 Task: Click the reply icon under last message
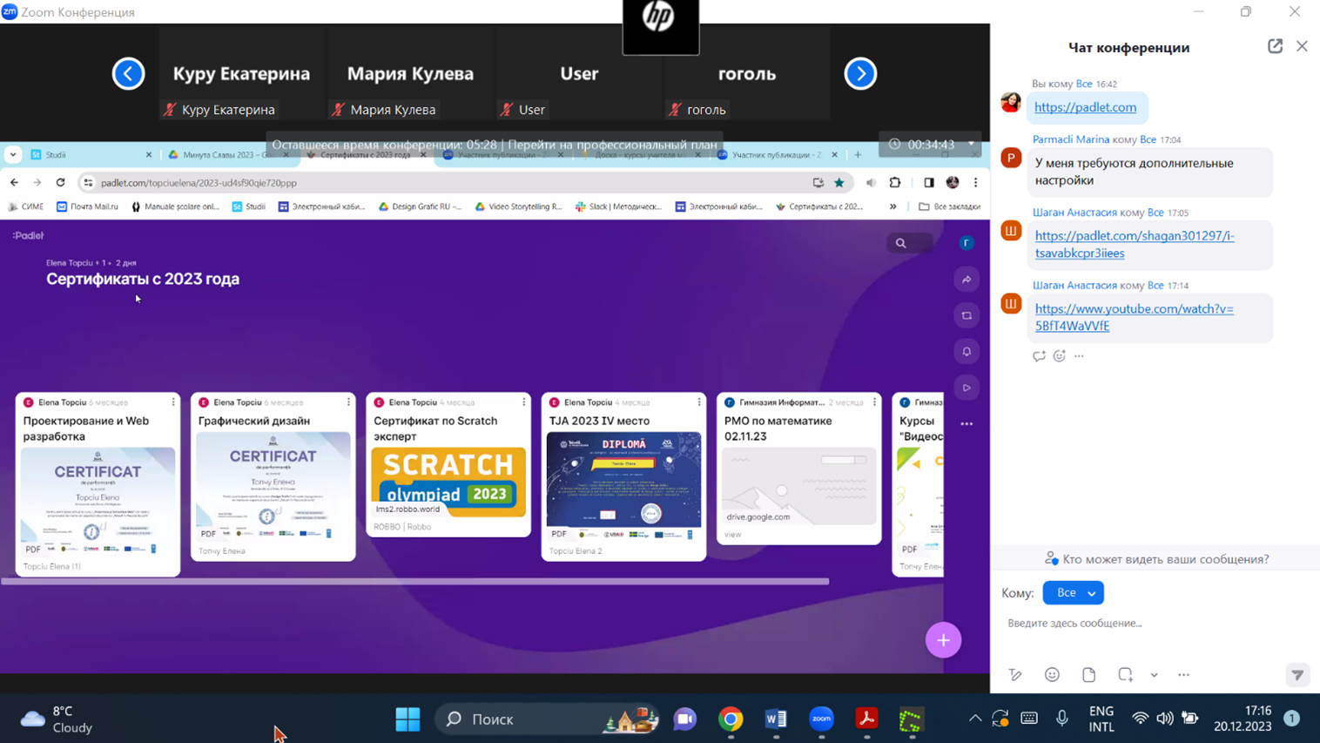pos(1039,356)
